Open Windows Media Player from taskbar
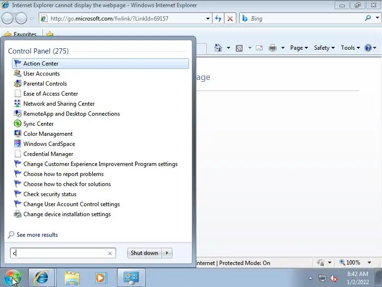382x287 pixels. pos(100,278)
